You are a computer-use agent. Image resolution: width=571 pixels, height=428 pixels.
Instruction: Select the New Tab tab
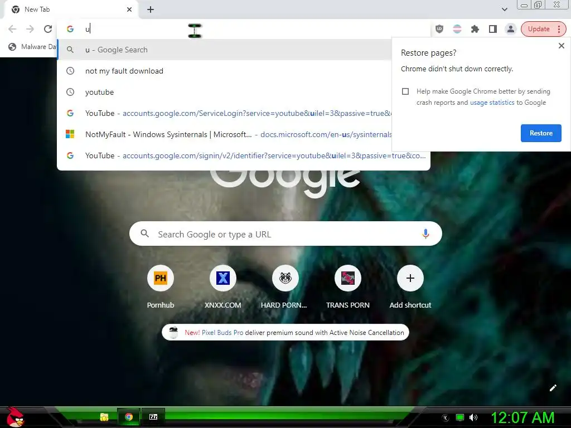click(71, 9)
